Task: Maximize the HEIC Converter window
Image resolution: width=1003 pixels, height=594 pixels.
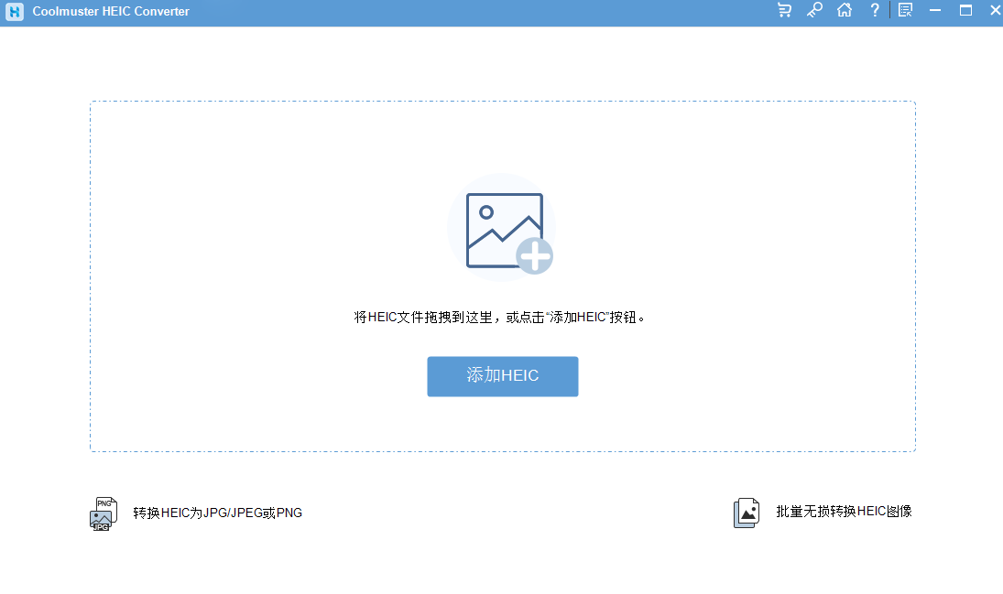Action: tap(965, 10)
